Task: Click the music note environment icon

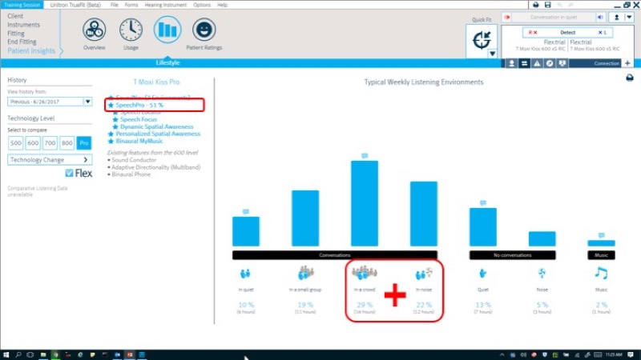Action: 601,273
